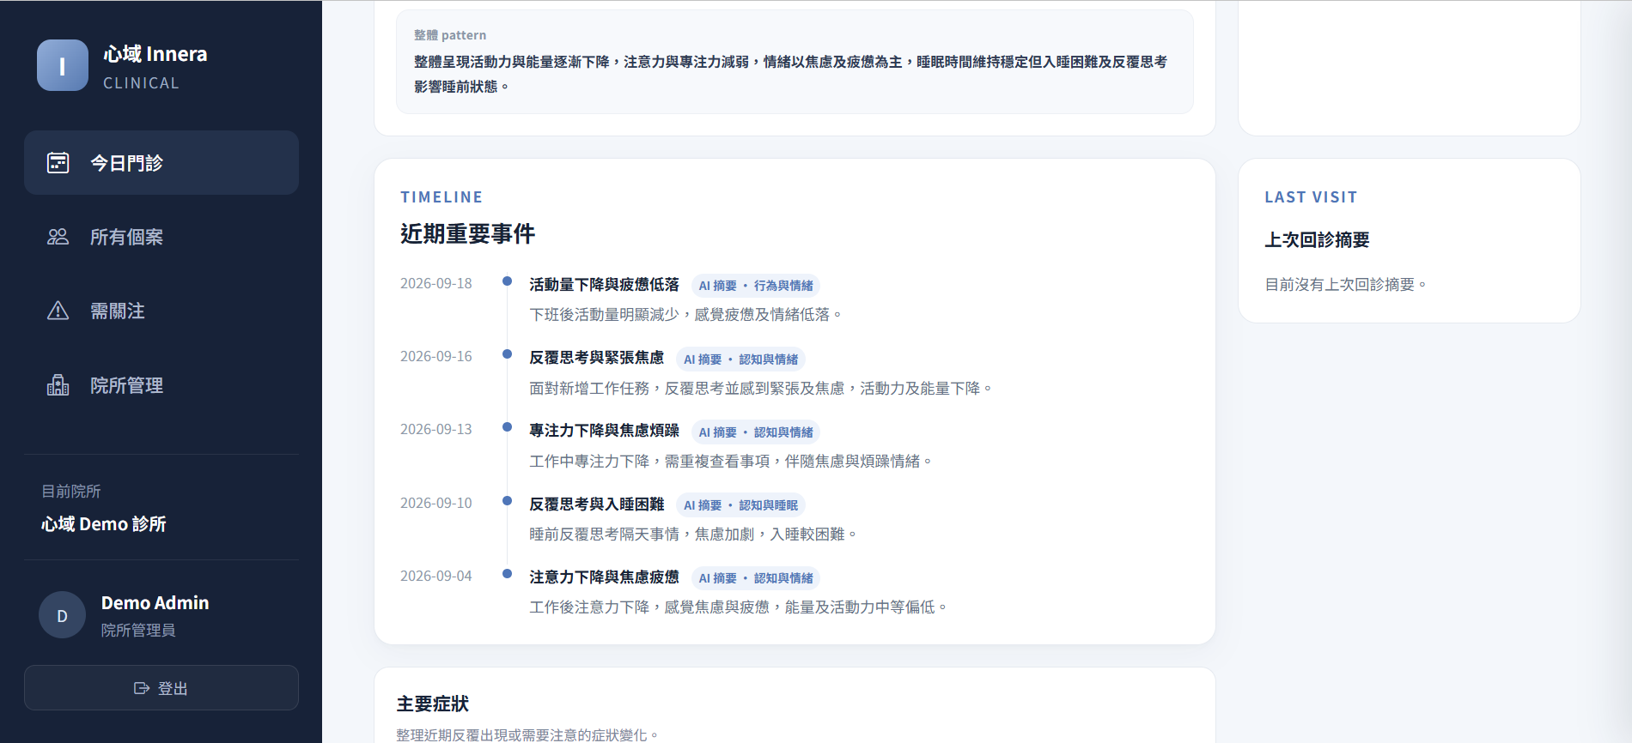1632x743 pixels.
Task: Click the 所有個案 people icon
Action: coord(58,237)
